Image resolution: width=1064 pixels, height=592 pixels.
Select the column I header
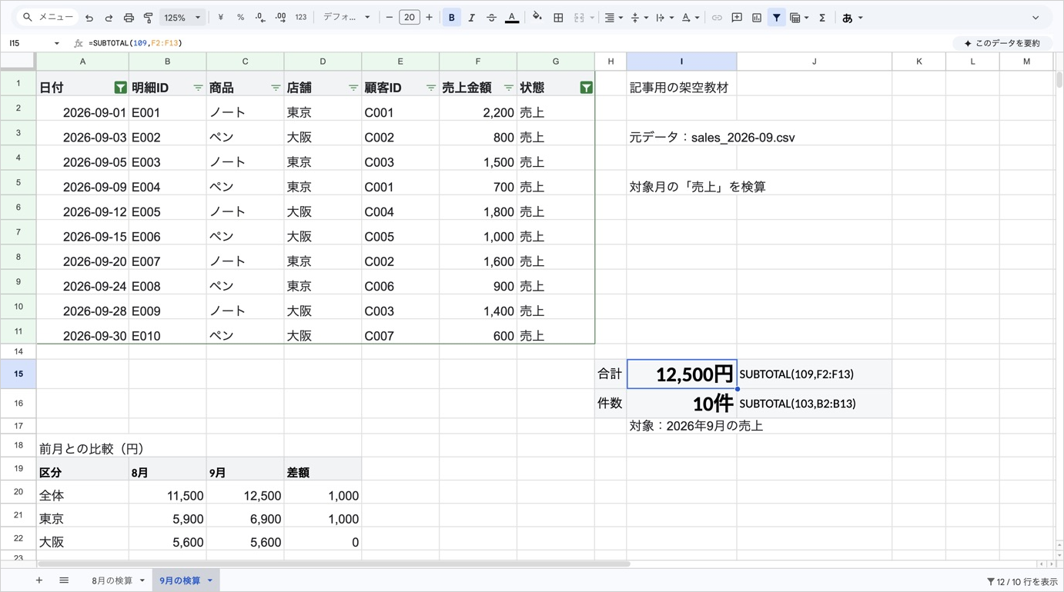coord(681,62)
